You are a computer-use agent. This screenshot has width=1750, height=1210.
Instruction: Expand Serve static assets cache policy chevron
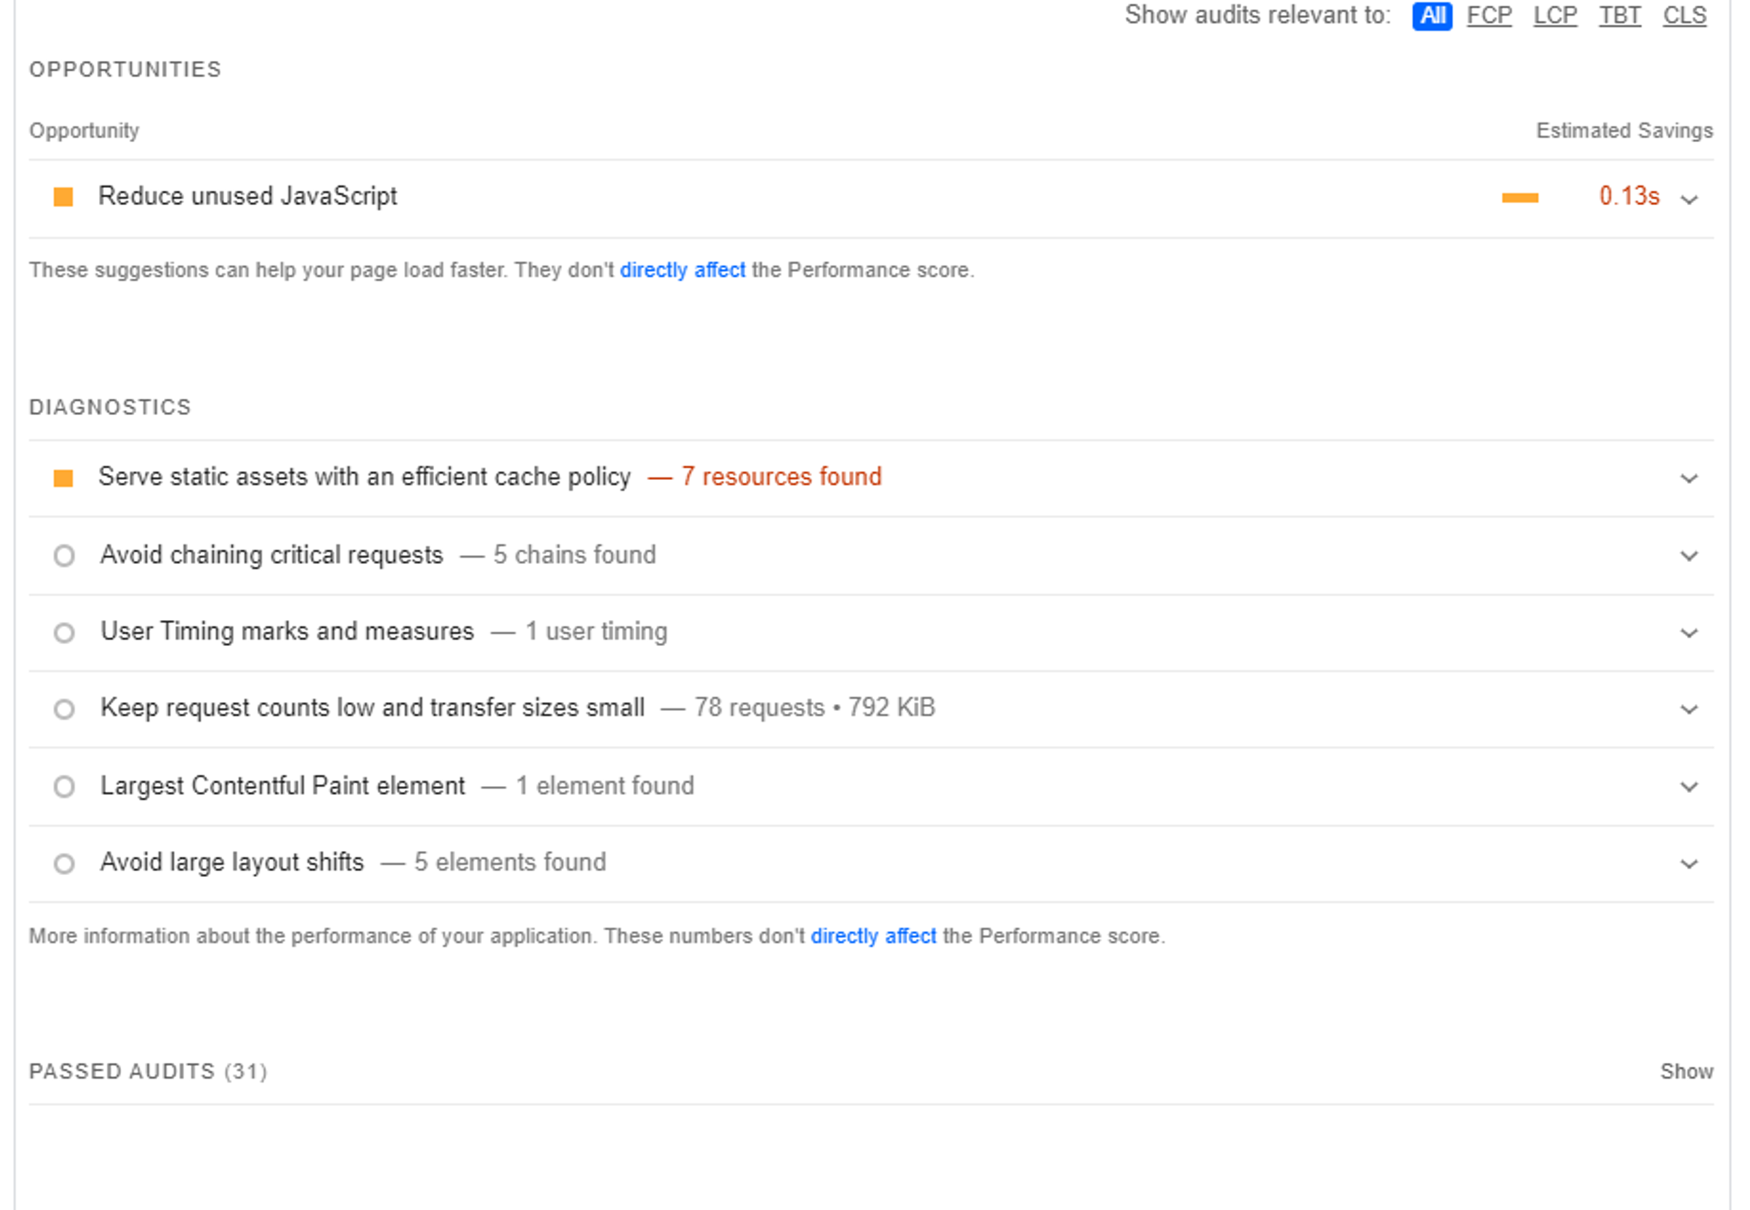tap(1688, 479)
